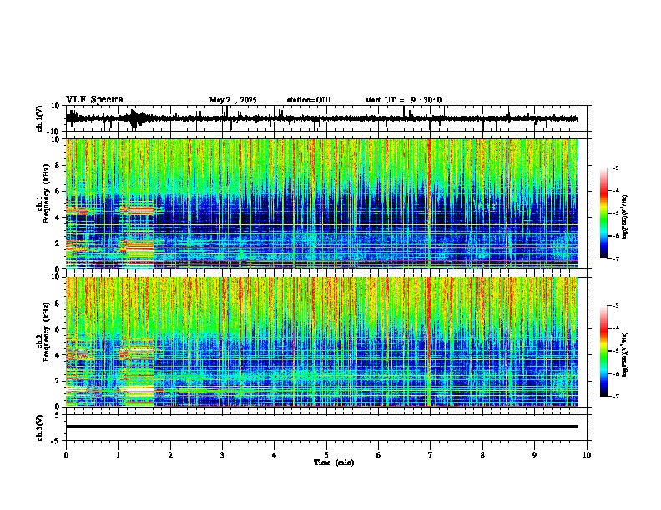Image resolution: width=661 pixels, height=510 pixels.
Task: Click the 'station=OUJ' label
Action: 309,100
